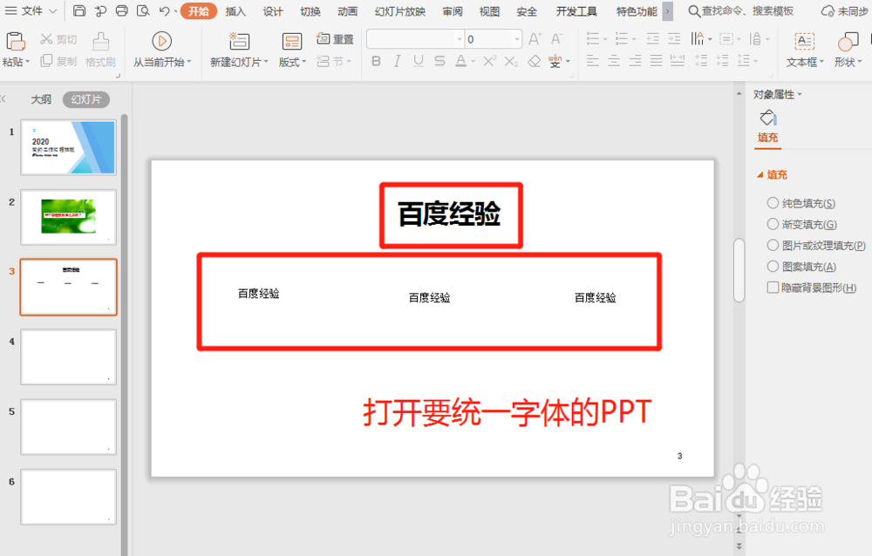
Task: Click the Format Painter (格式刷) icon
Action: point(100,42)
